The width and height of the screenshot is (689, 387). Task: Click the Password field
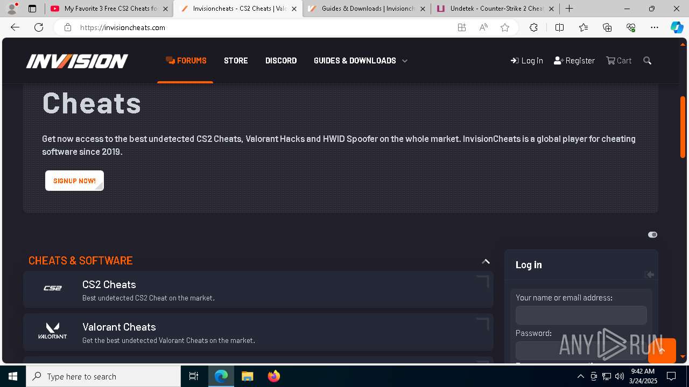[581, 350]
